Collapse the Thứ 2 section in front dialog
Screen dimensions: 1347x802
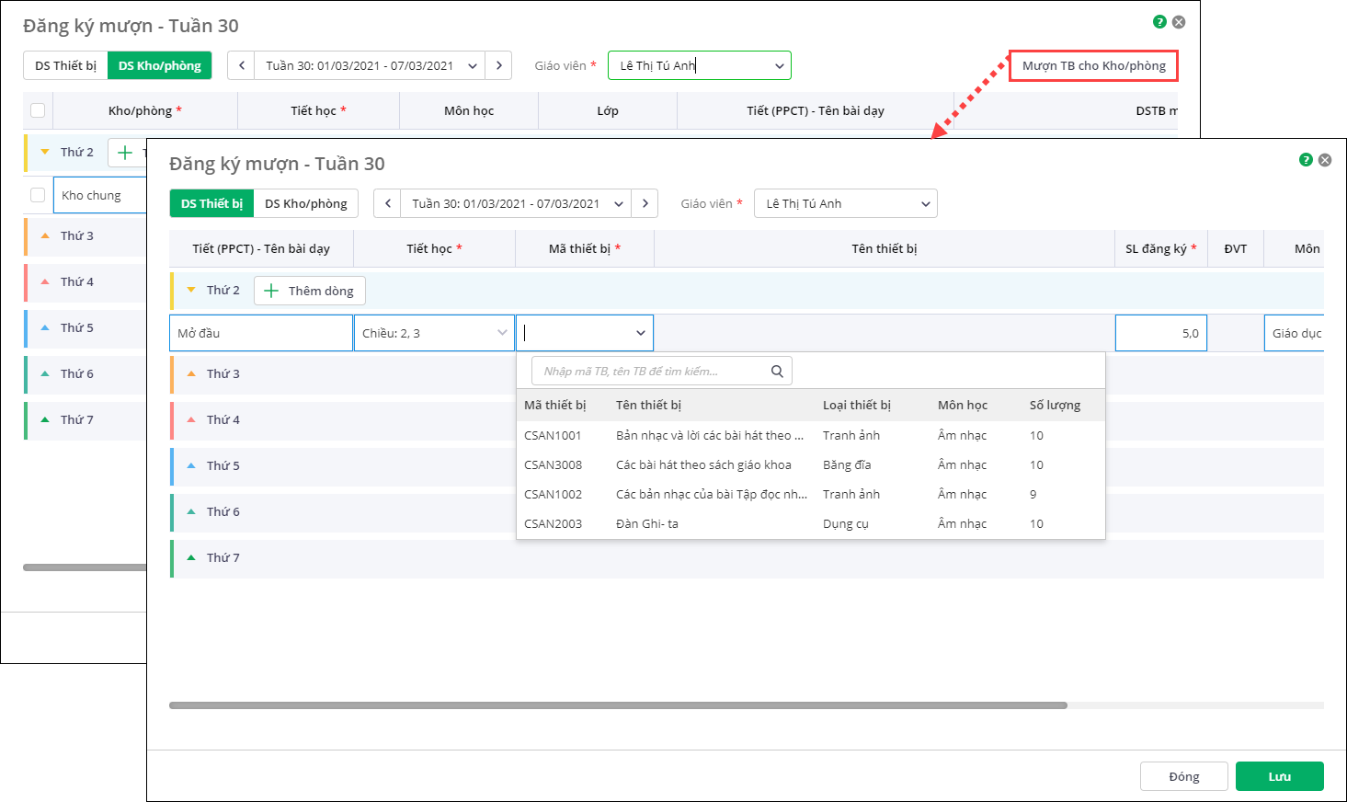[x=191, y=290]
